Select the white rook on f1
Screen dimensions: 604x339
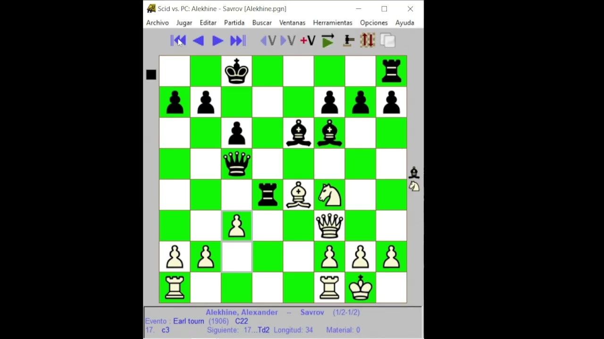329,288
